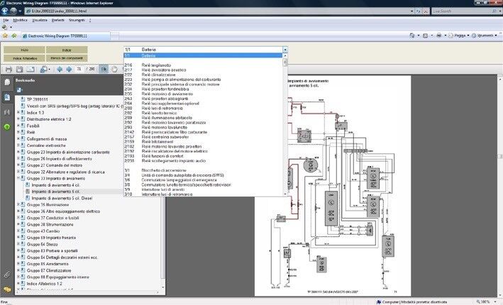Go to next page with right arrow
Image resolution: width=503 pixels, height=305 pixels.
tap(69, 69)
